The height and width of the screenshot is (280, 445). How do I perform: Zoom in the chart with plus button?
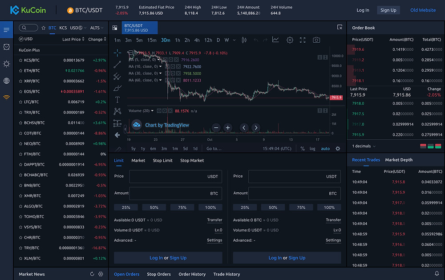tap(227, 128)
